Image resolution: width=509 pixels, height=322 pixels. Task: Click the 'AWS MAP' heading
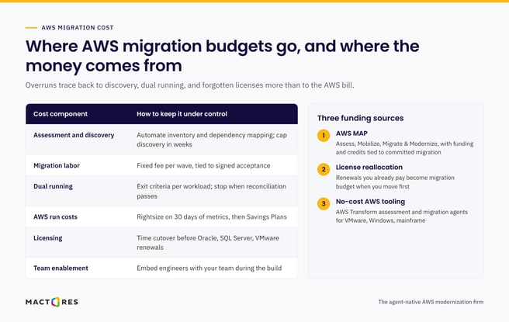(351, 133)
